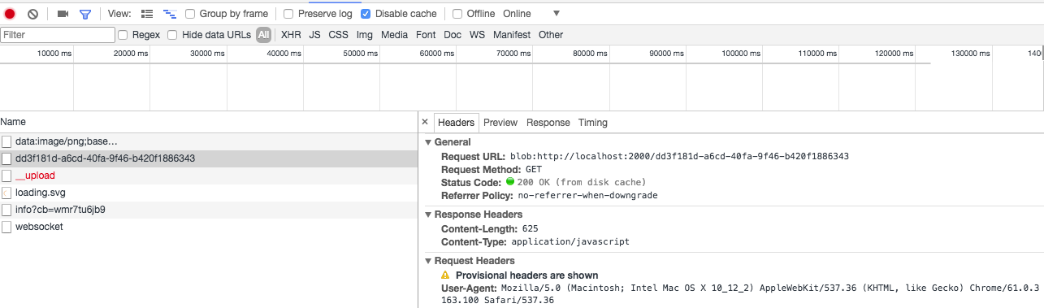The height and width of the screenshot is (308, 1044).
Task: Filter requests by Media
Action: (394, 35)
